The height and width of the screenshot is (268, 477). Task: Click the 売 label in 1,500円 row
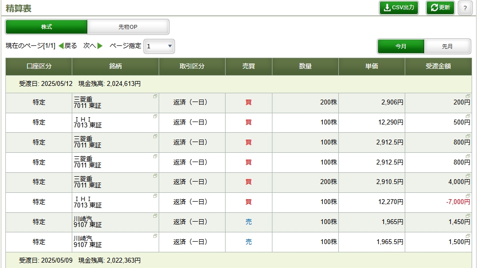[x=249, y=242]
